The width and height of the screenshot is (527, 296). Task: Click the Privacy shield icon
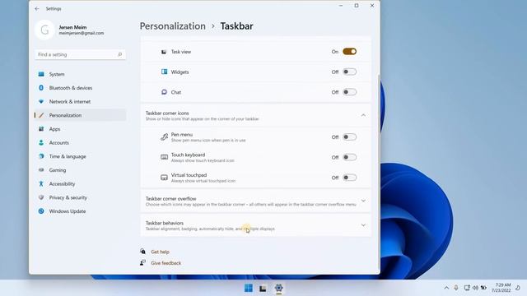pos(41,197)
